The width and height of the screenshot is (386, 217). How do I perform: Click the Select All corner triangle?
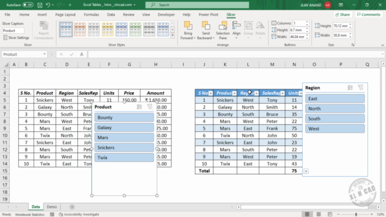[7, 64]
